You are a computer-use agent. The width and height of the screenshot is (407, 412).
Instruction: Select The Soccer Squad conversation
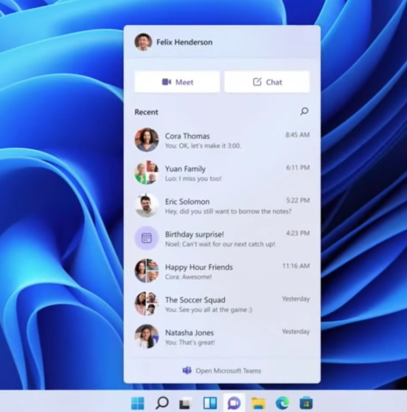click(x=222, y=304)
